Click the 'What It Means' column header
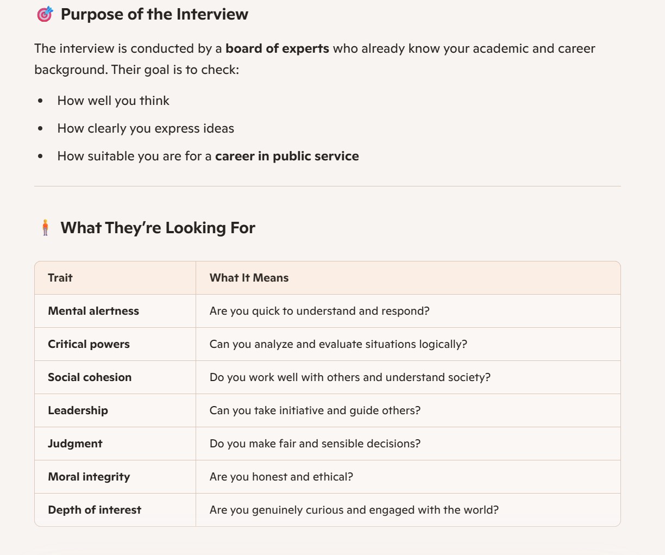Image resolution: width=665 pixels, height=555 pixels. tap(249, 278)
